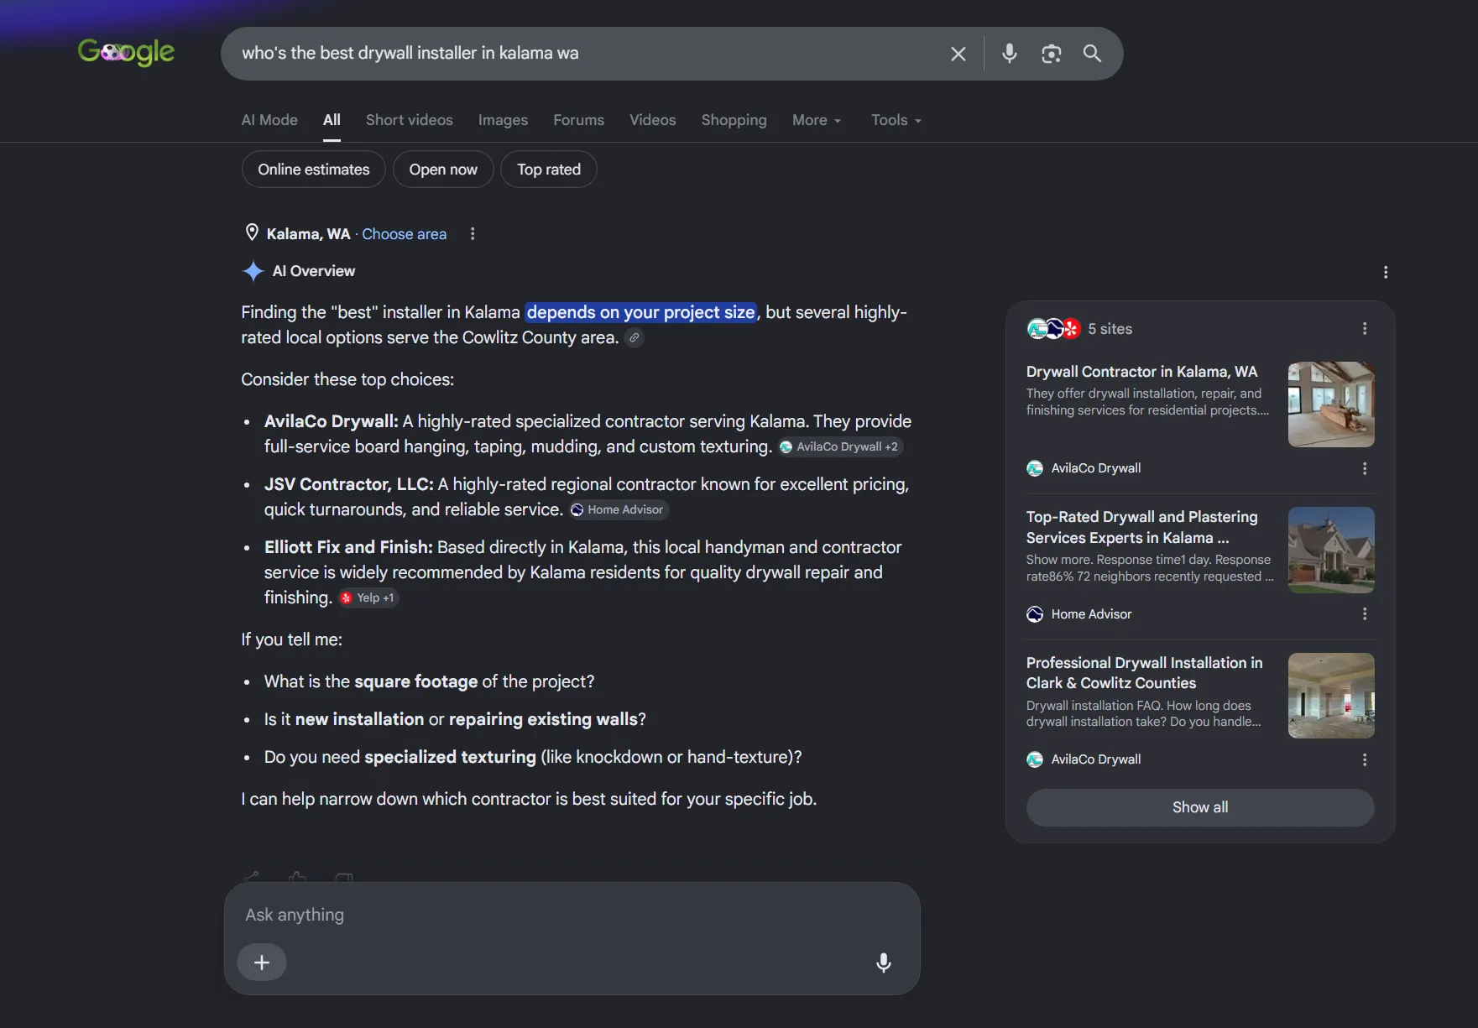Open options for the Home Advisor source row
The width and height of the screenshot is (1478, 1028).
pyautogui.click(x=1364, y=614)
